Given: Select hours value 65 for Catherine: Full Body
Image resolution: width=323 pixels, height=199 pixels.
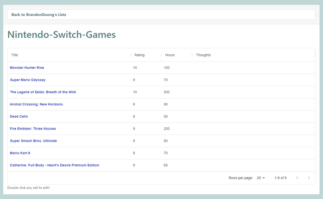Looking at the screenshot, I should (166, 165).
